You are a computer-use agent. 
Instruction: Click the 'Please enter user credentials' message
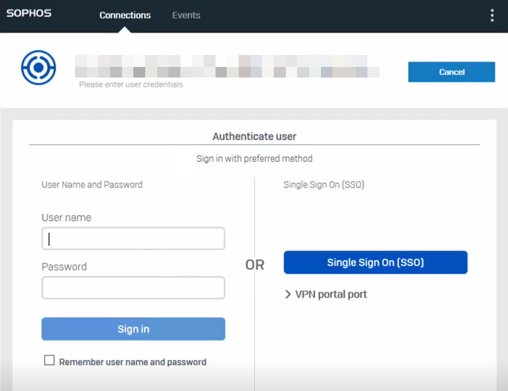131,85
